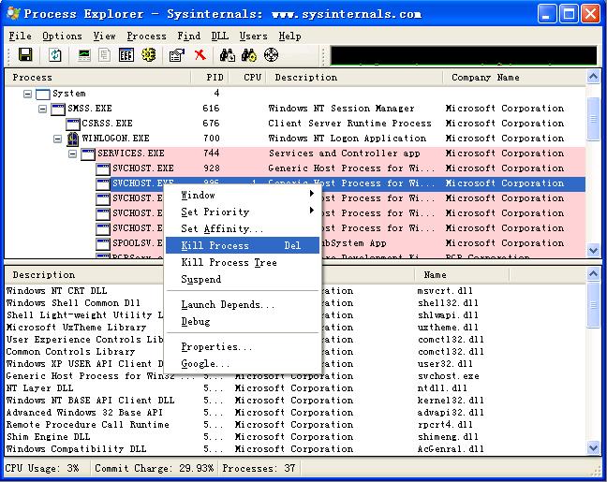The image size is (607, 482).
Task: Click the CPU usage history graph
Action: click(464, 55)
